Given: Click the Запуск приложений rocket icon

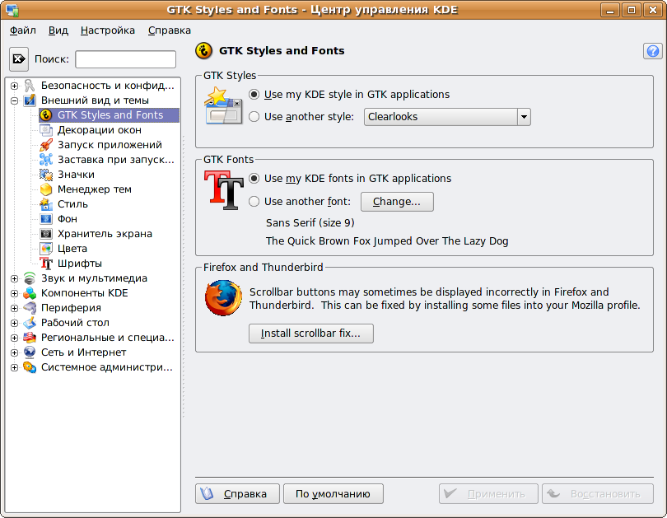Looking at the screenshot, I should (46, 145).
